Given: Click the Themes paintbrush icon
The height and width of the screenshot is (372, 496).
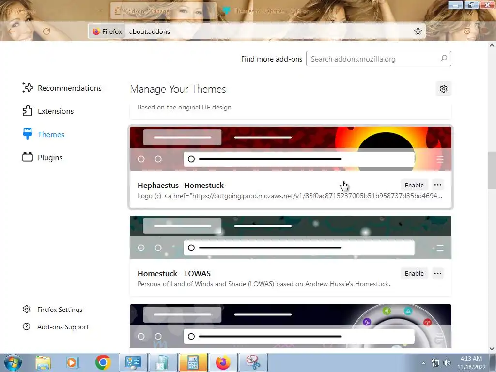Looking at the screenshot, I should [28, 134].
